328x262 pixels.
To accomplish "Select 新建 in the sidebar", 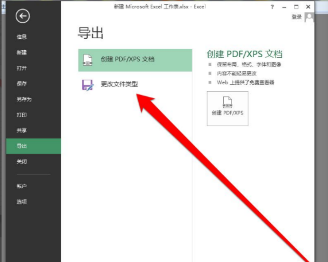I will pos(22,52).
